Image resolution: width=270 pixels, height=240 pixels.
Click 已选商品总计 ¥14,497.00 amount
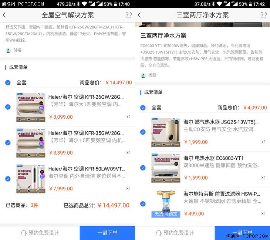tap(113, 205)
